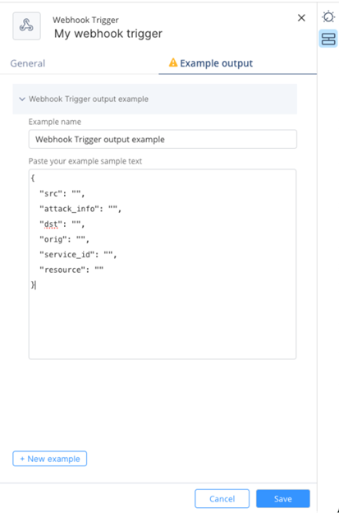Place cursor on the "service_id" line
Screen dimensions: 339x513
point(78,255)
